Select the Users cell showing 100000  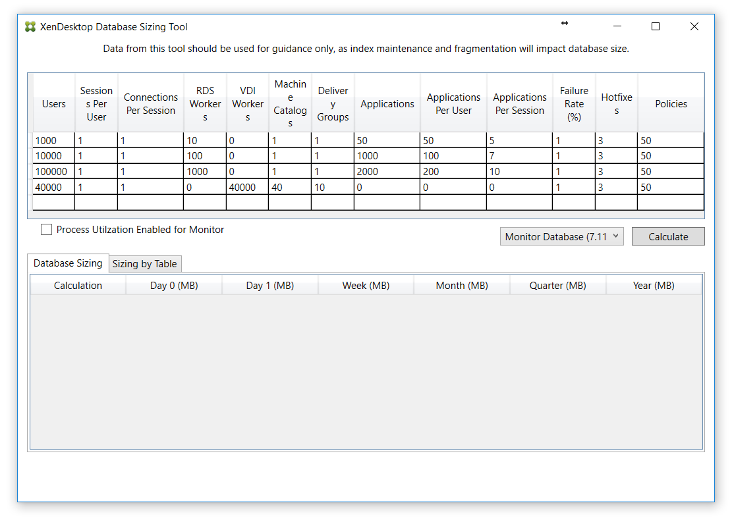click(53, 171)
